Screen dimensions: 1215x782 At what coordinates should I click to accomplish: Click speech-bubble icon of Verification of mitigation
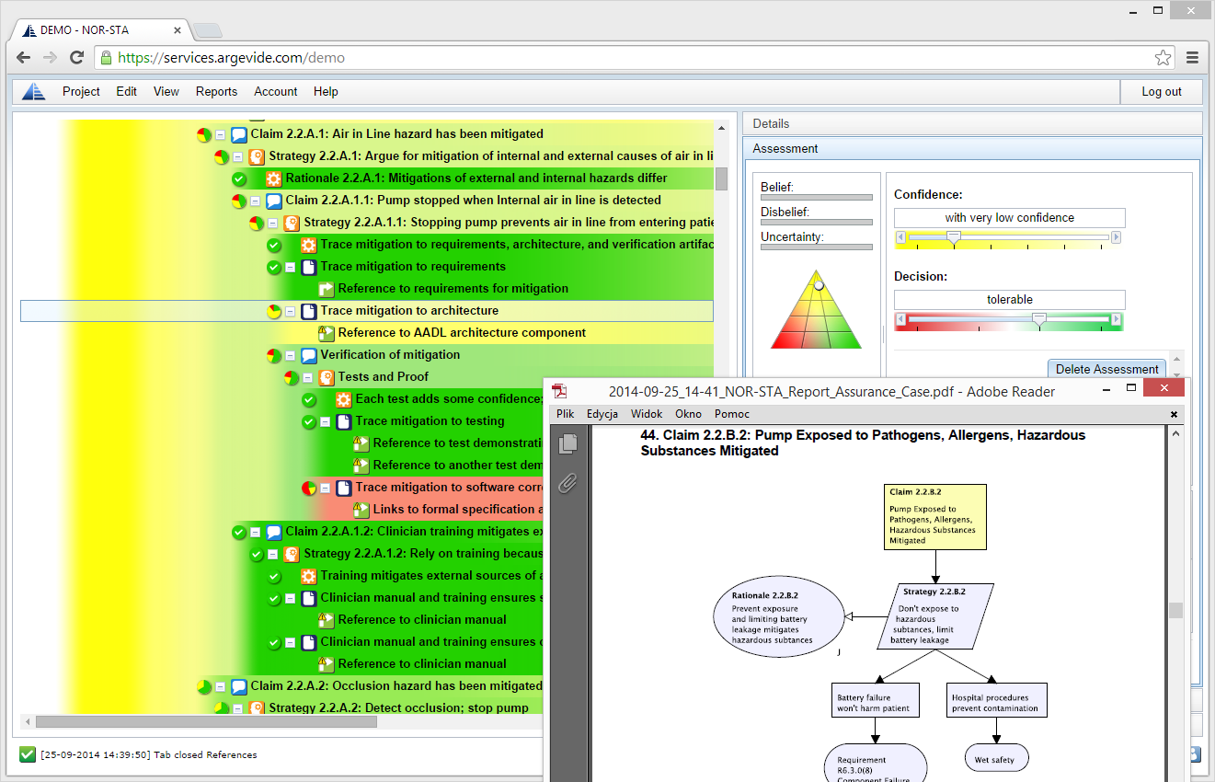[309, 355]
